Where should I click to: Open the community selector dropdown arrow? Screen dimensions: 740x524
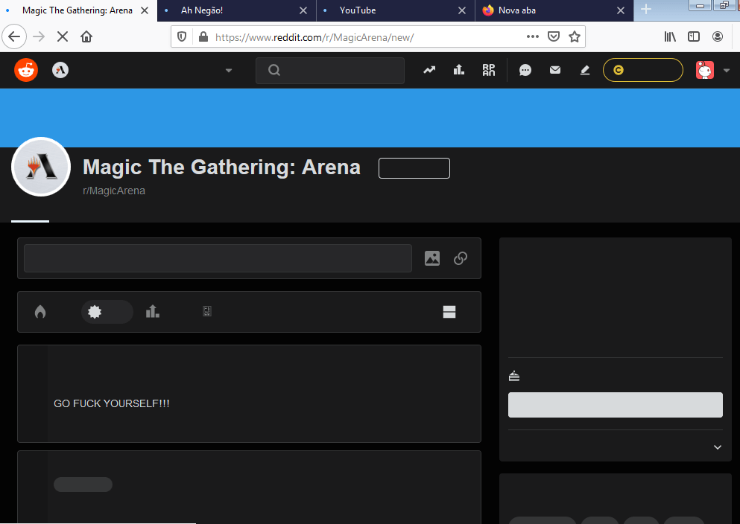click(x=229, y=71)
